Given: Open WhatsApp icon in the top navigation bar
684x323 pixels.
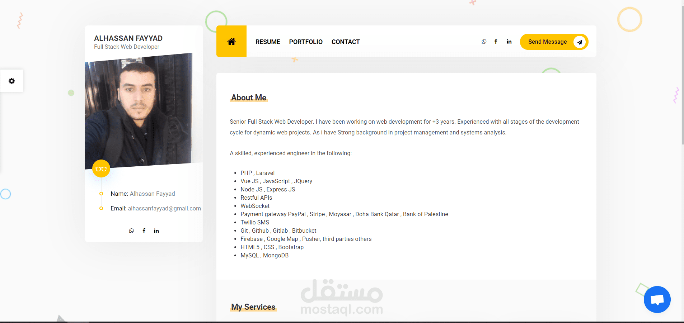Looking at the screenshot, I should coord(484,42).
